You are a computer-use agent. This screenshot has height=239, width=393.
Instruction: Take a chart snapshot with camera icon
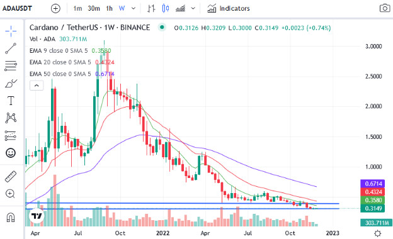click(x=384, y=8)
